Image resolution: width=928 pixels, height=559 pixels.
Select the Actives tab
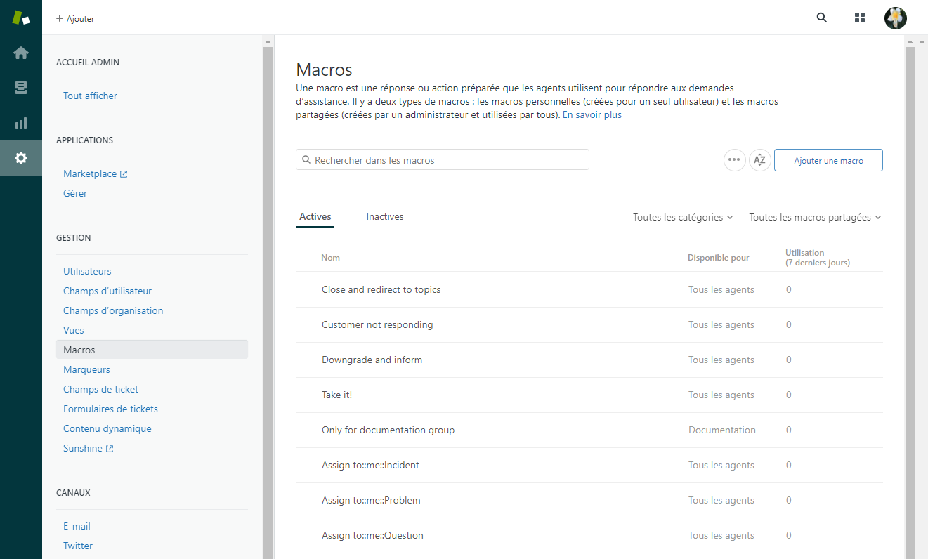tap(315, 217)
